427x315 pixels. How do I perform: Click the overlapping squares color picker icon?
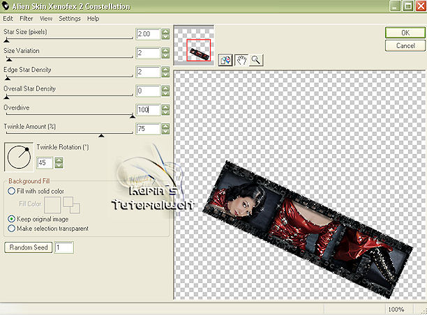(x=71, y=205)
